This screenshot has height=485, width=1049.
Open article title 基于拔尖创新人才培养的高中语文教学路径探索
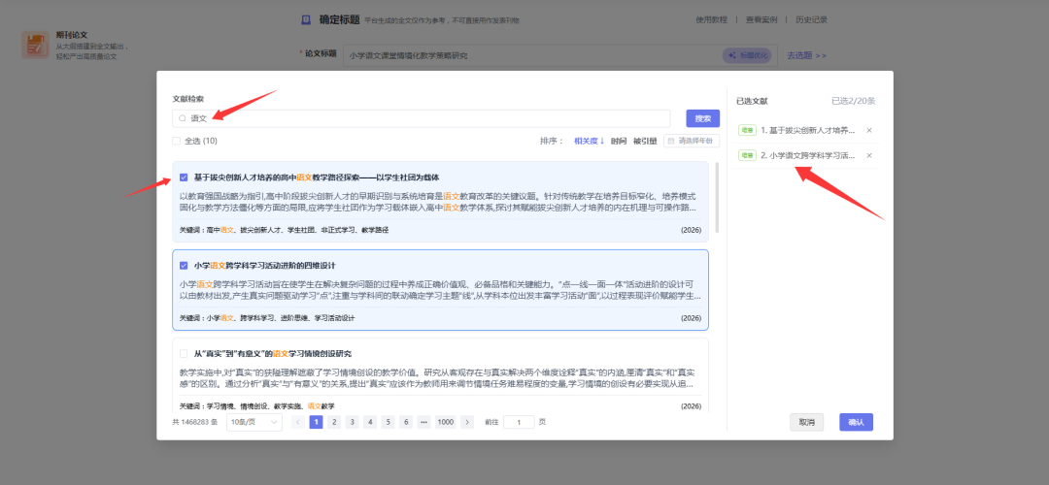(317, 178)
